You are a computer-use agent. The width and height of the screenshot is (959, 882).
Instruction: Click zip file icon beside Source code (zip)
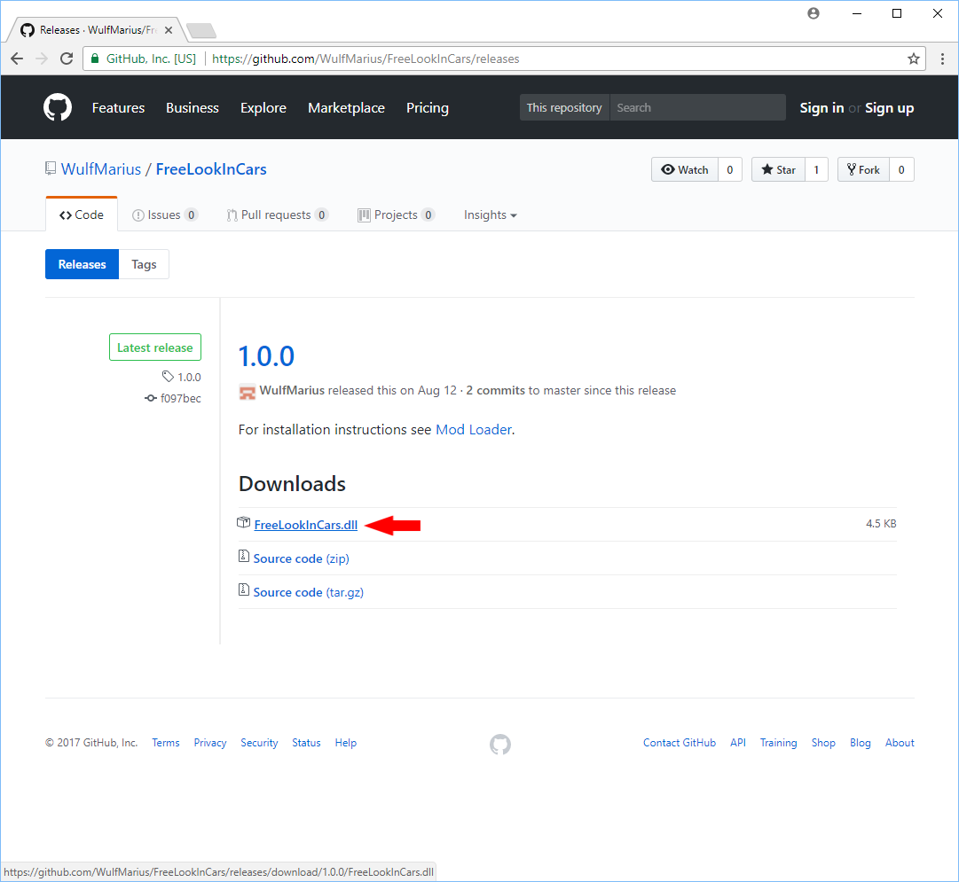(243, 557)
